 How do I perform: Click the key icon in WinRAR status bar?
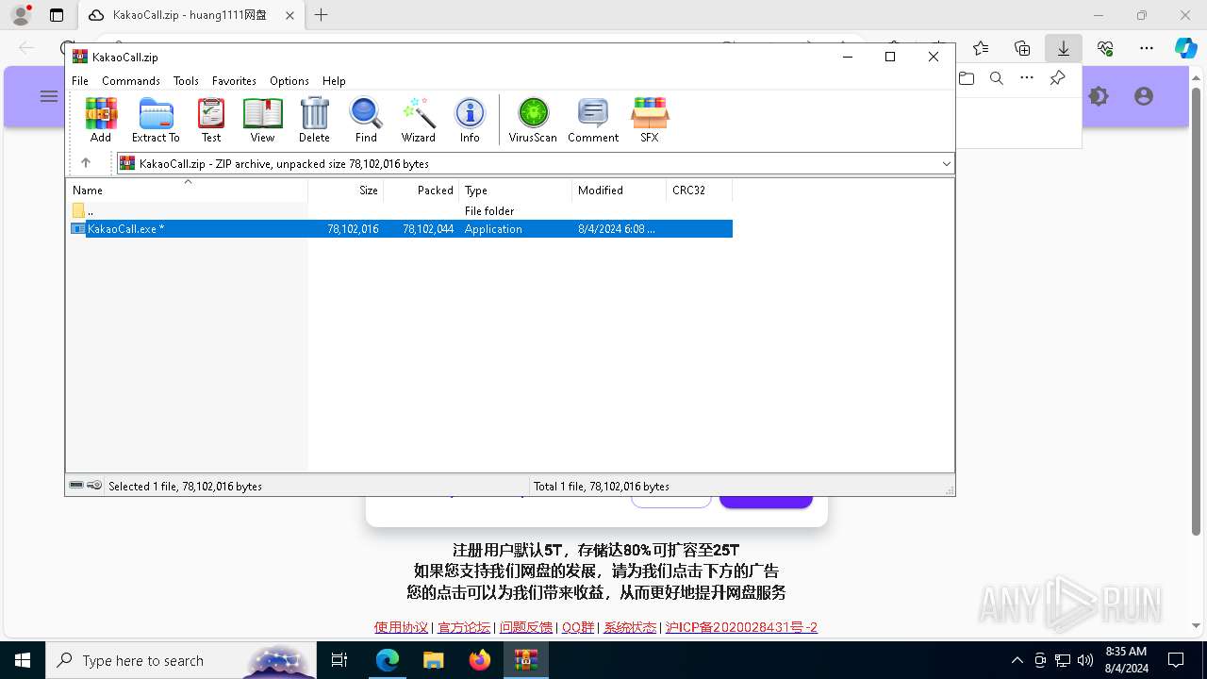[x=94, y=486]
